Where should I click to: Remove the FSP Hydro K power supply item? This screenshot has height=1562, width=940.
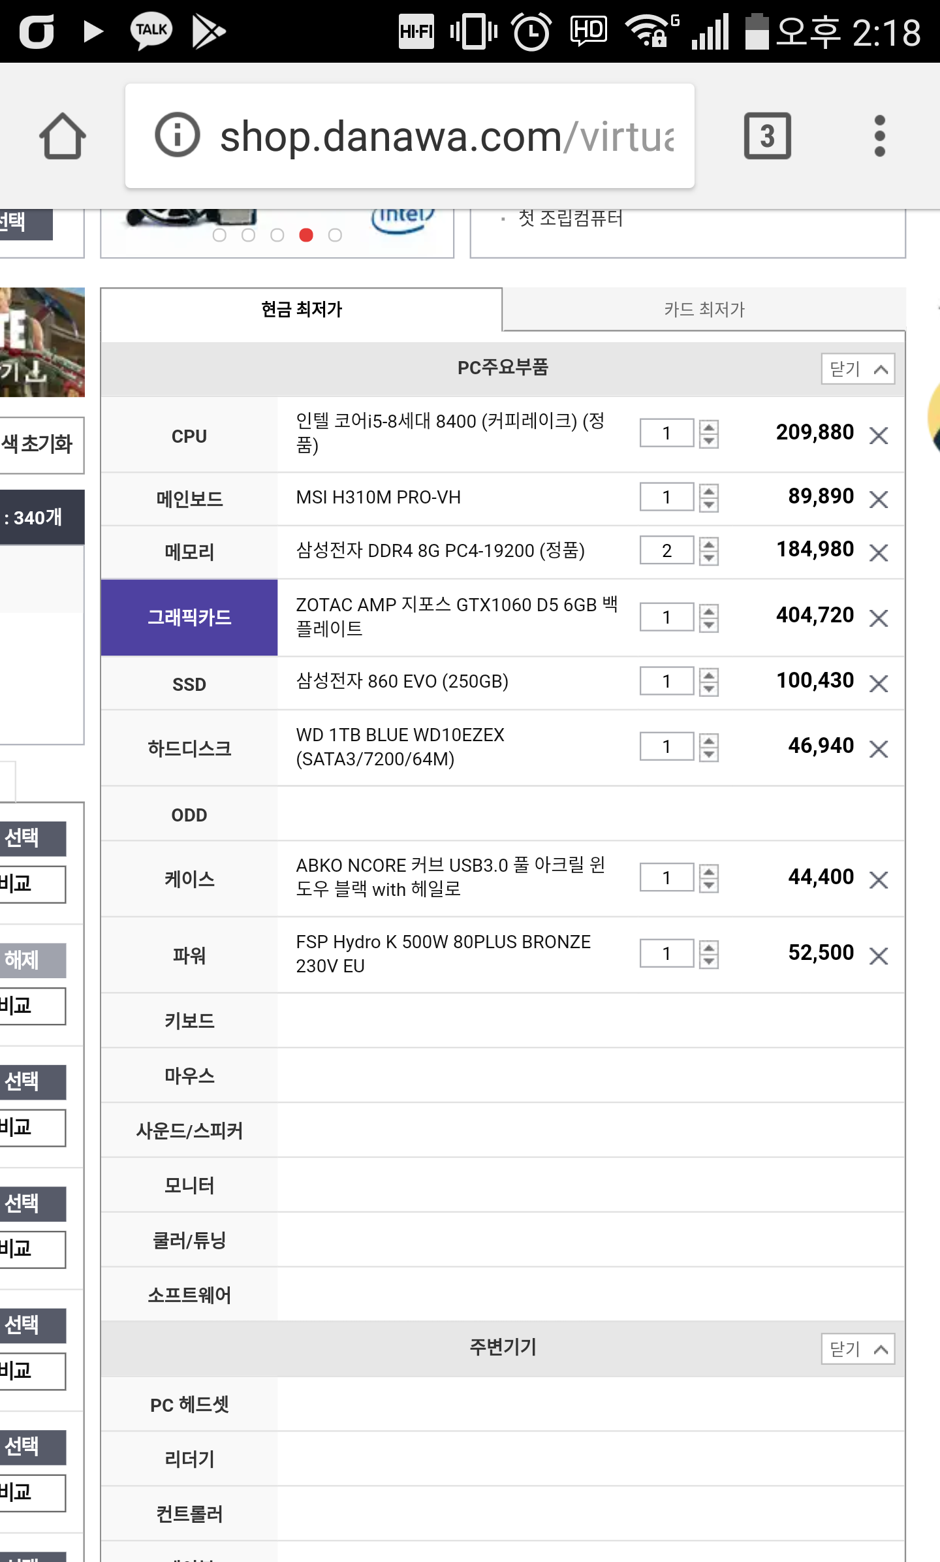pos(879,956)
